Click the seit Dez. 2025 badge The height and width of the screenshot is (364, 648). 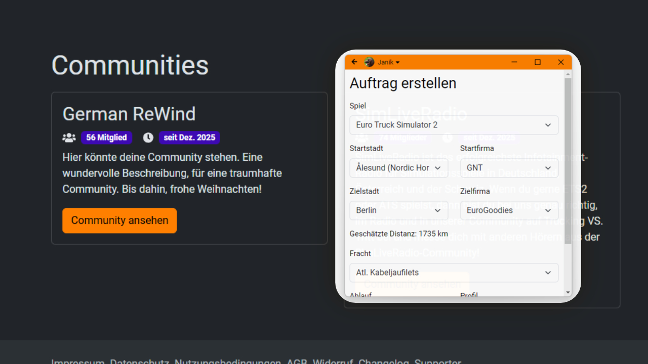point(189,138)
